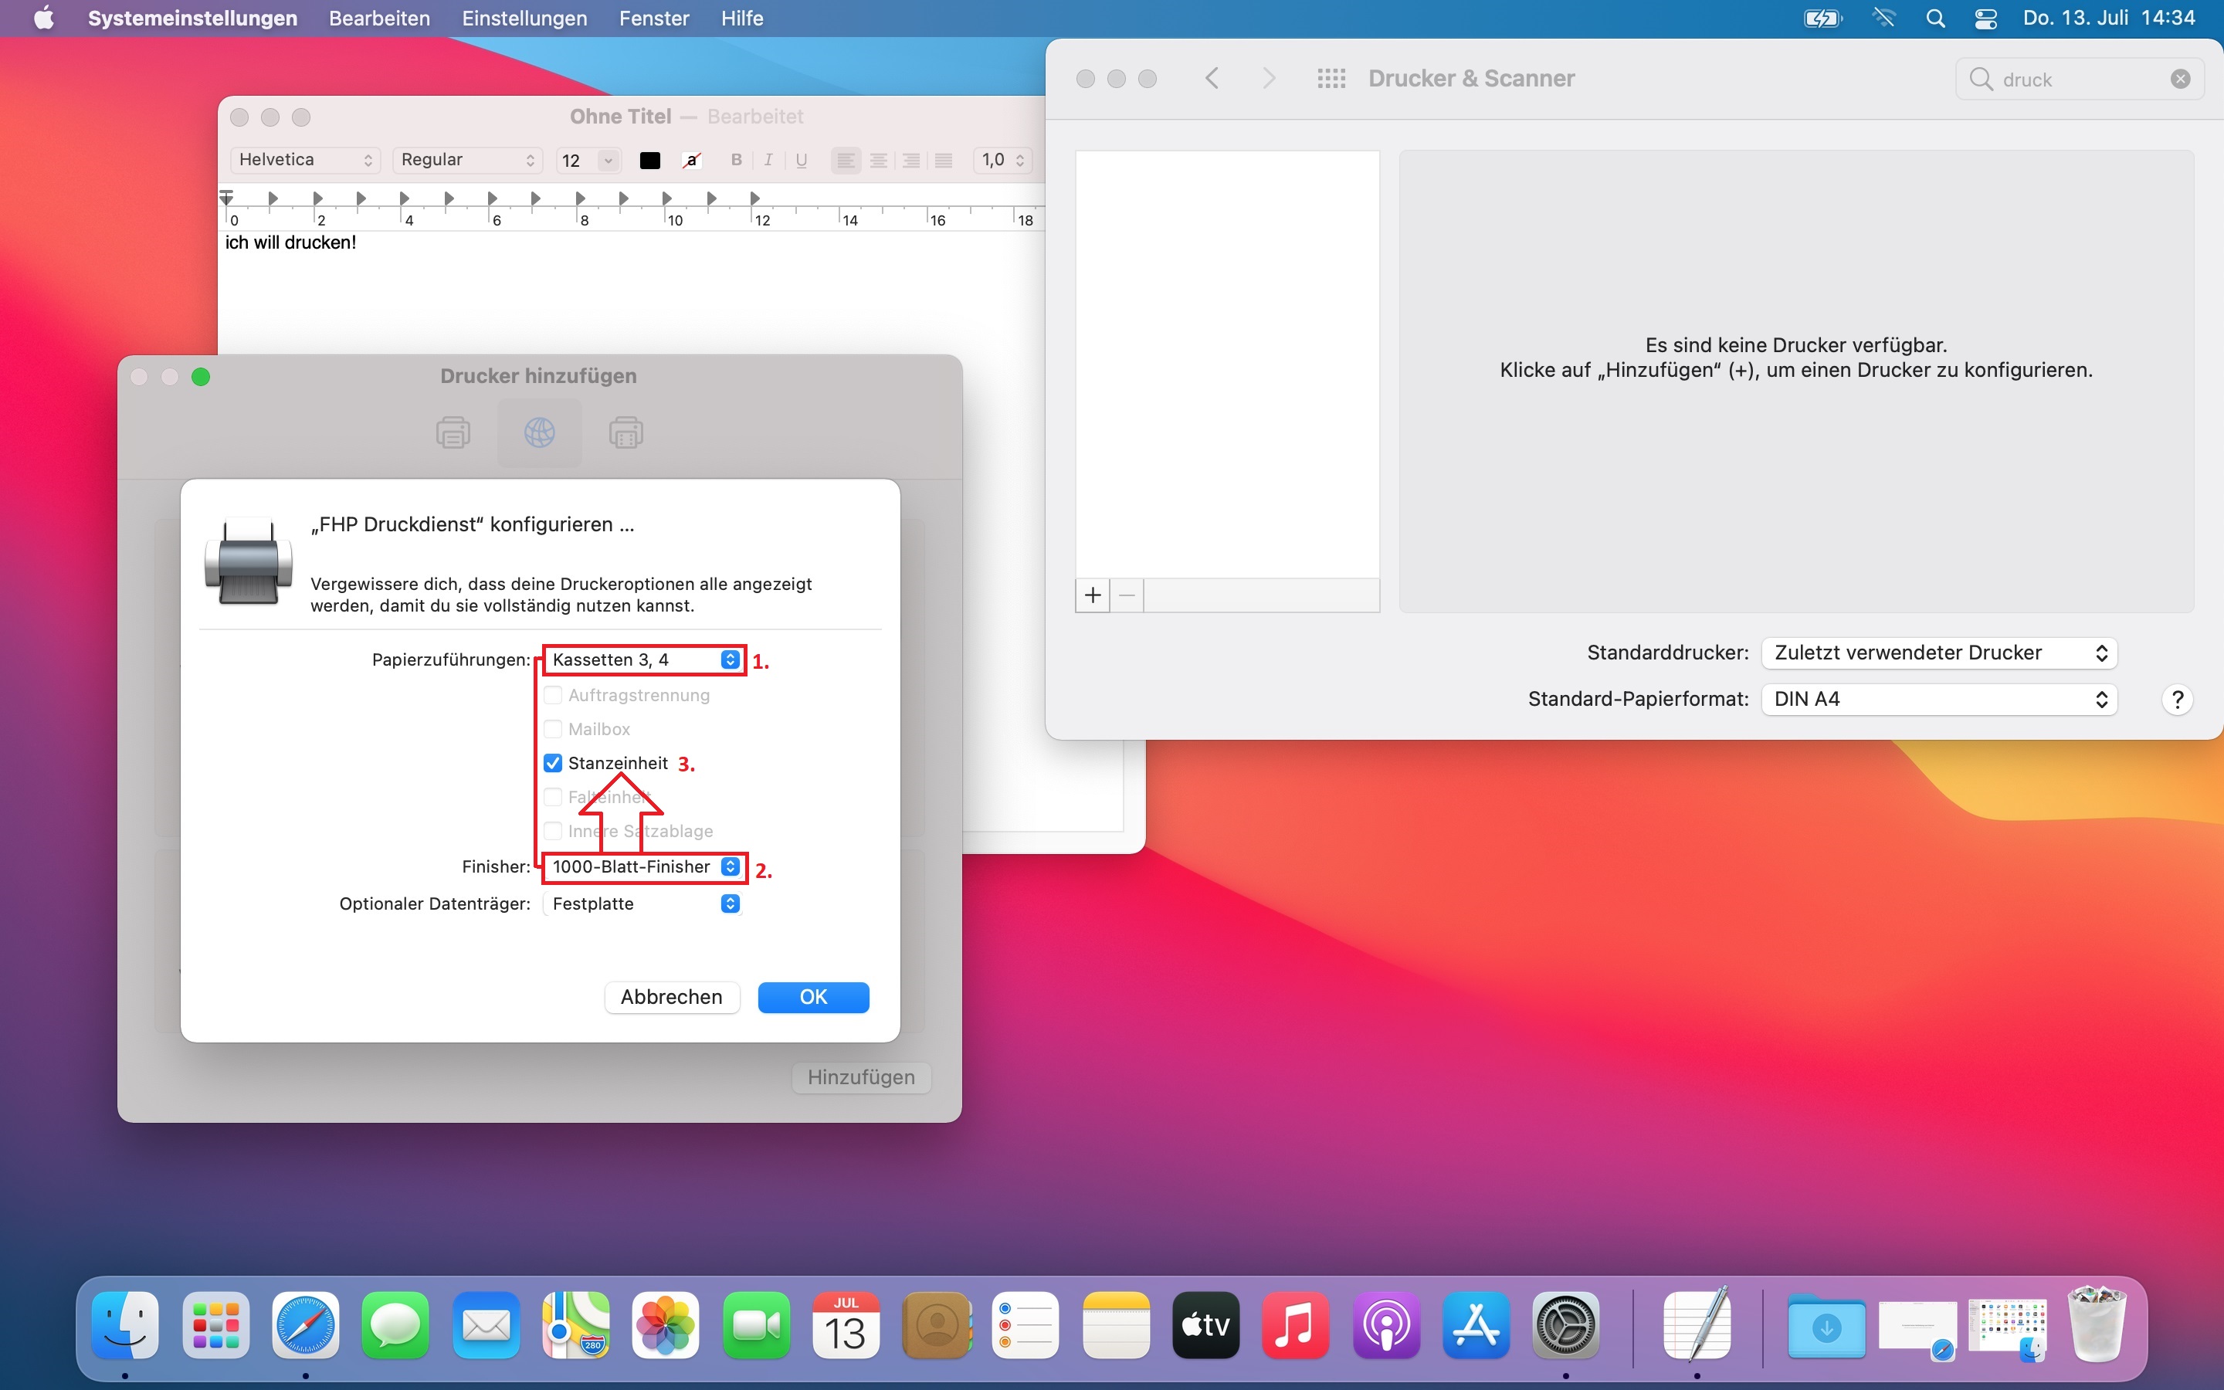Align text left in TextEdit

point(846,160)
